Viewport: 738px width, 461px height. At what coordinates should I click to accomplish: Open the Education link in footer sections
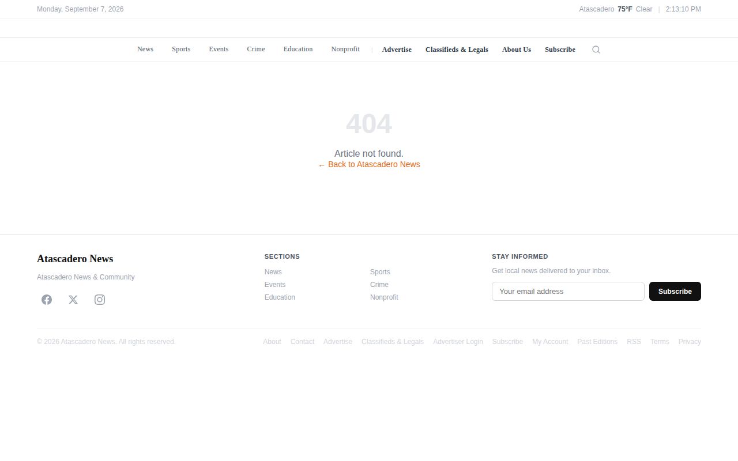pos(280,297)
